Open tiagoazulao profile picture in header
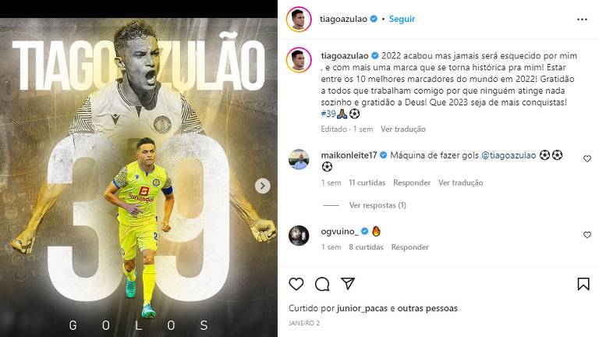Viewport: 599px width, 337px height. point(299,19)
